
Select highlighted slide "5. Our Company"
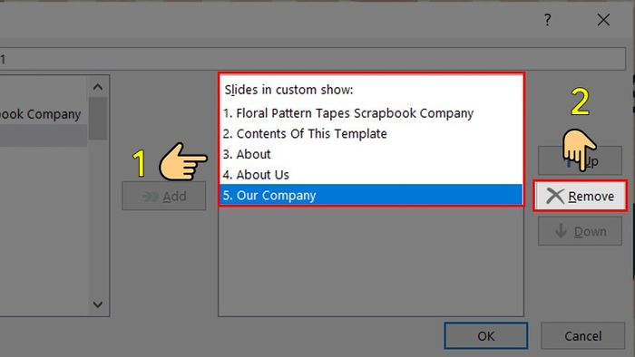pyautogui.click(x=371, y=196)
